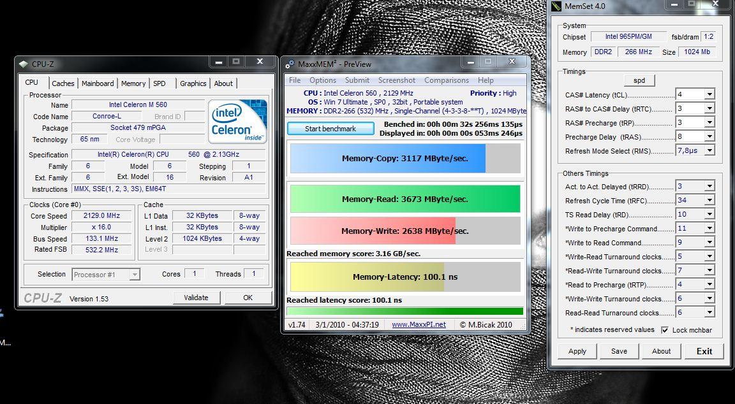Viewport: 735px width, 404px height.
Task: Expand the RAS# Precharge (tRP) dropdown
Action: pyautogui.click(x=709, y=122)
